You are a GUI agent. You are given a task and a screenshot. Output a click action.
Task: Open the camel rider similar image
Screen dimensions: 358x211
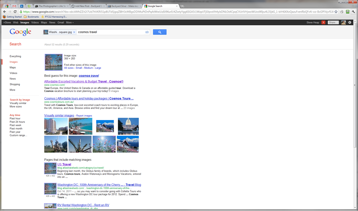click(x=56, y=144)
